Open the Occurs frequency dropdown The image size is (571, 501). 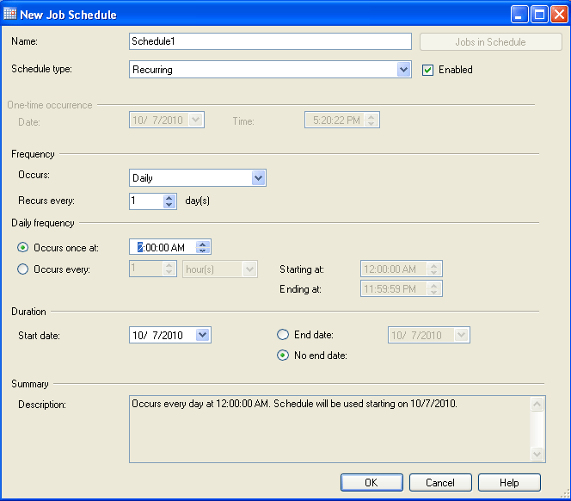pyautogui.click(x=258, y=177)
